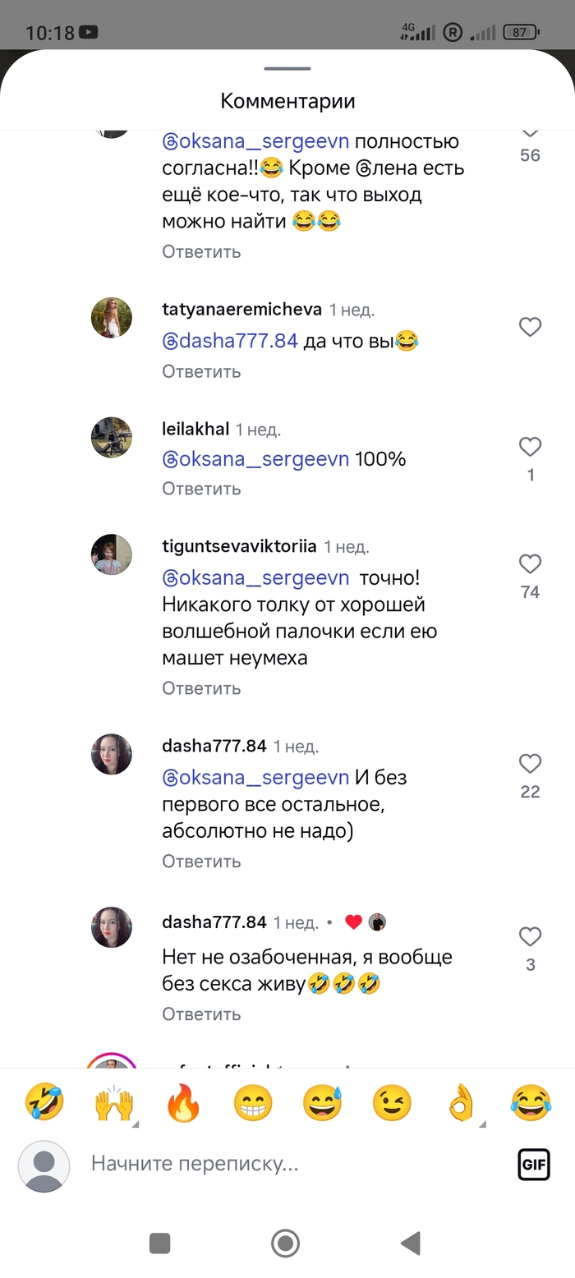Open the @dasha777.84 mention link
575x1278 pixels.
tap(230, 341)
